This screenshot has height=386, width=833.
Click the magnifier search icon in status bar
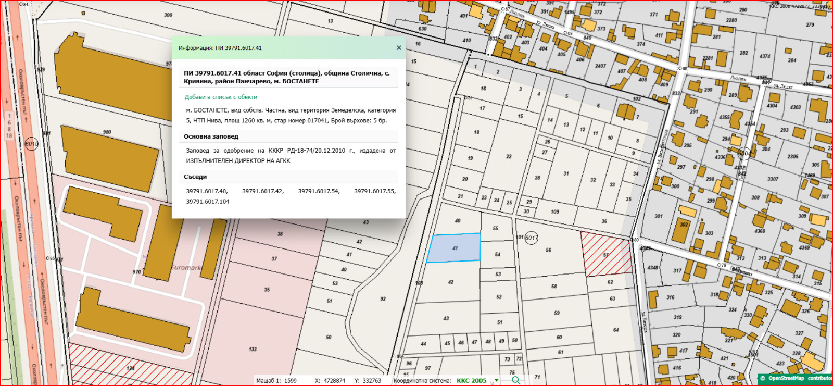click(x=515, y=380)
